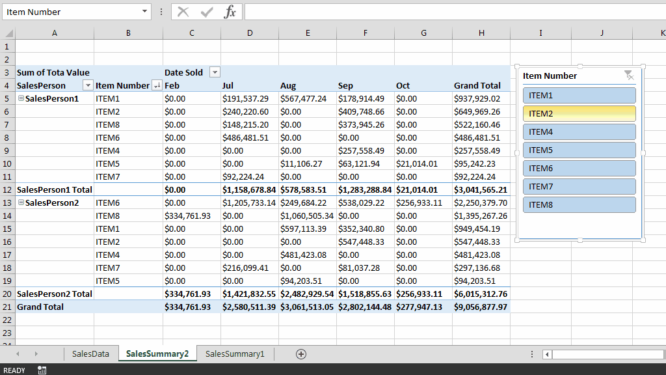This screenshot has width=666, height=375.
Task: Open the SalesPerson filter dropdown
Action: coord(88,85)
